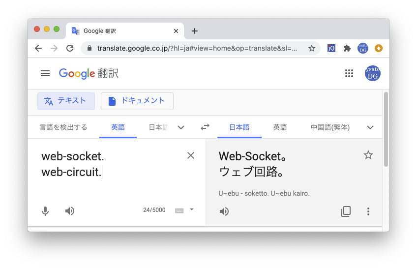Image resolution: width=417 pixels, height=268 pixels.
Task: Expand the target language list
Action: 371,127
